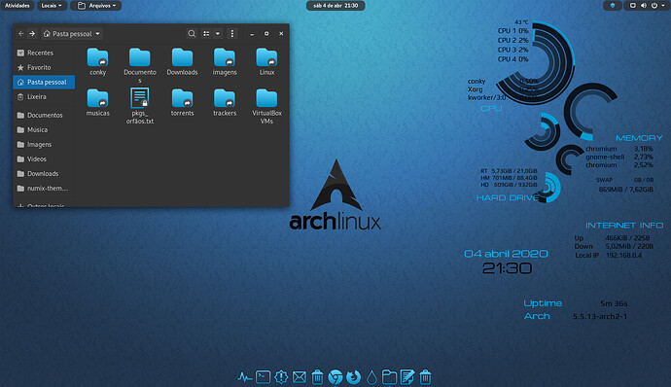Select the Linux folder
This screenshot has width=671, height=387.
(x=266, y=61)
